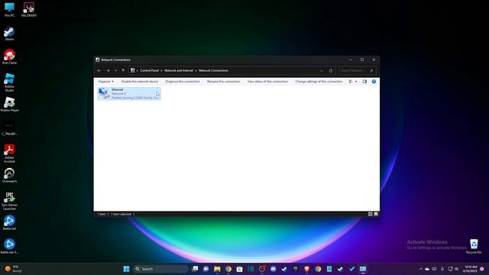Minimize the Network Connections window
The image size is (489, 275).
(351, 60)
